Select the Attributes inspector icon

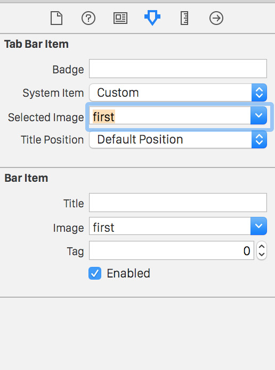pos(152,18)
